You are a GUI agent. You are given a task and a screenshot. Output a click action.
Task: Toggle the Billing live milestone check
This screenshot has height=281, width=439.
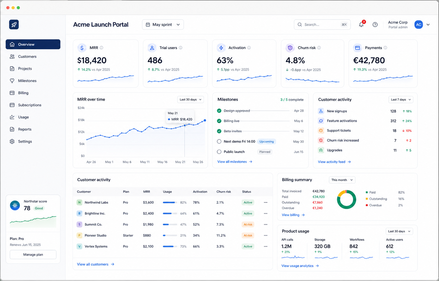click(219, 121)
